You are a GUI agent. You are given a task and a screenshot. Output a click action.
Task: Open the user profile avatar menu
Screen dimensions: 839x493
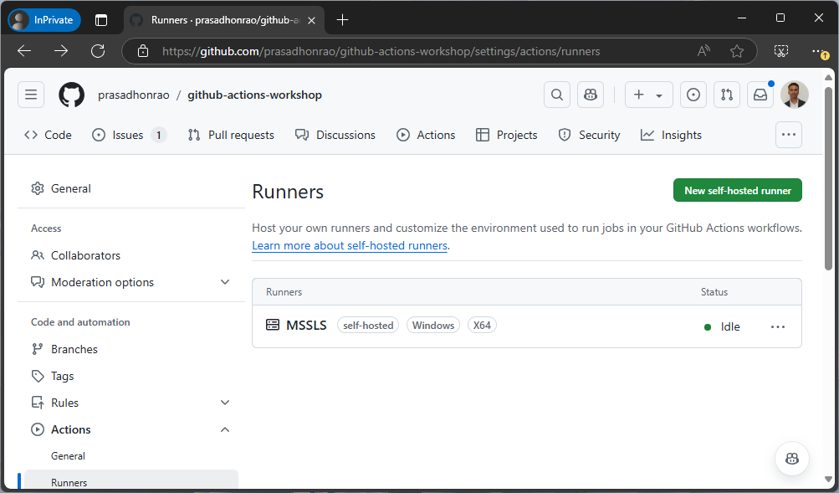coord(794,95)
